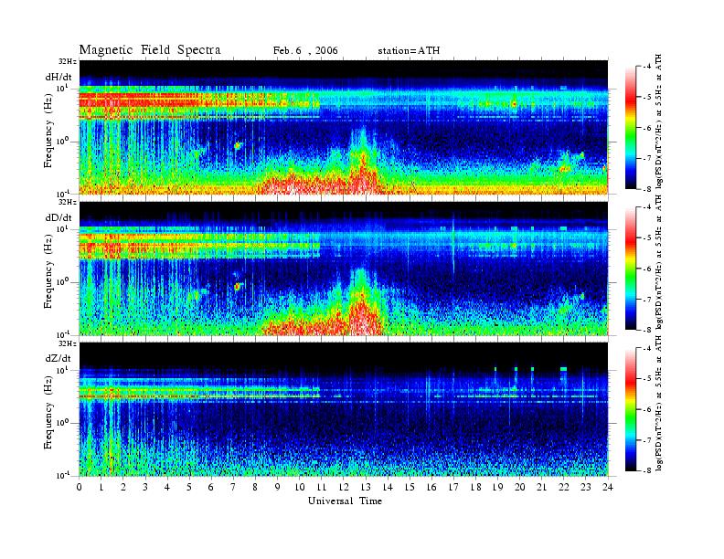Click the "Universal Time" axis title
724x559 pixels.
coord(345,501)
